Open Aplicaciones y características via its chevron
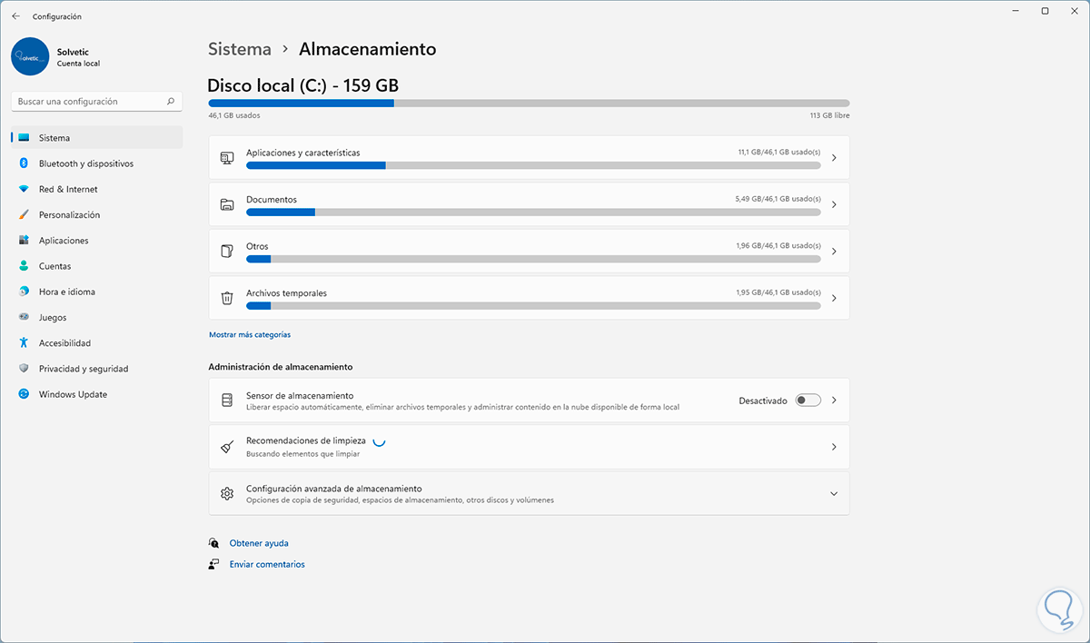This screenshot has height=643, width=1090. tap(834, 158)
